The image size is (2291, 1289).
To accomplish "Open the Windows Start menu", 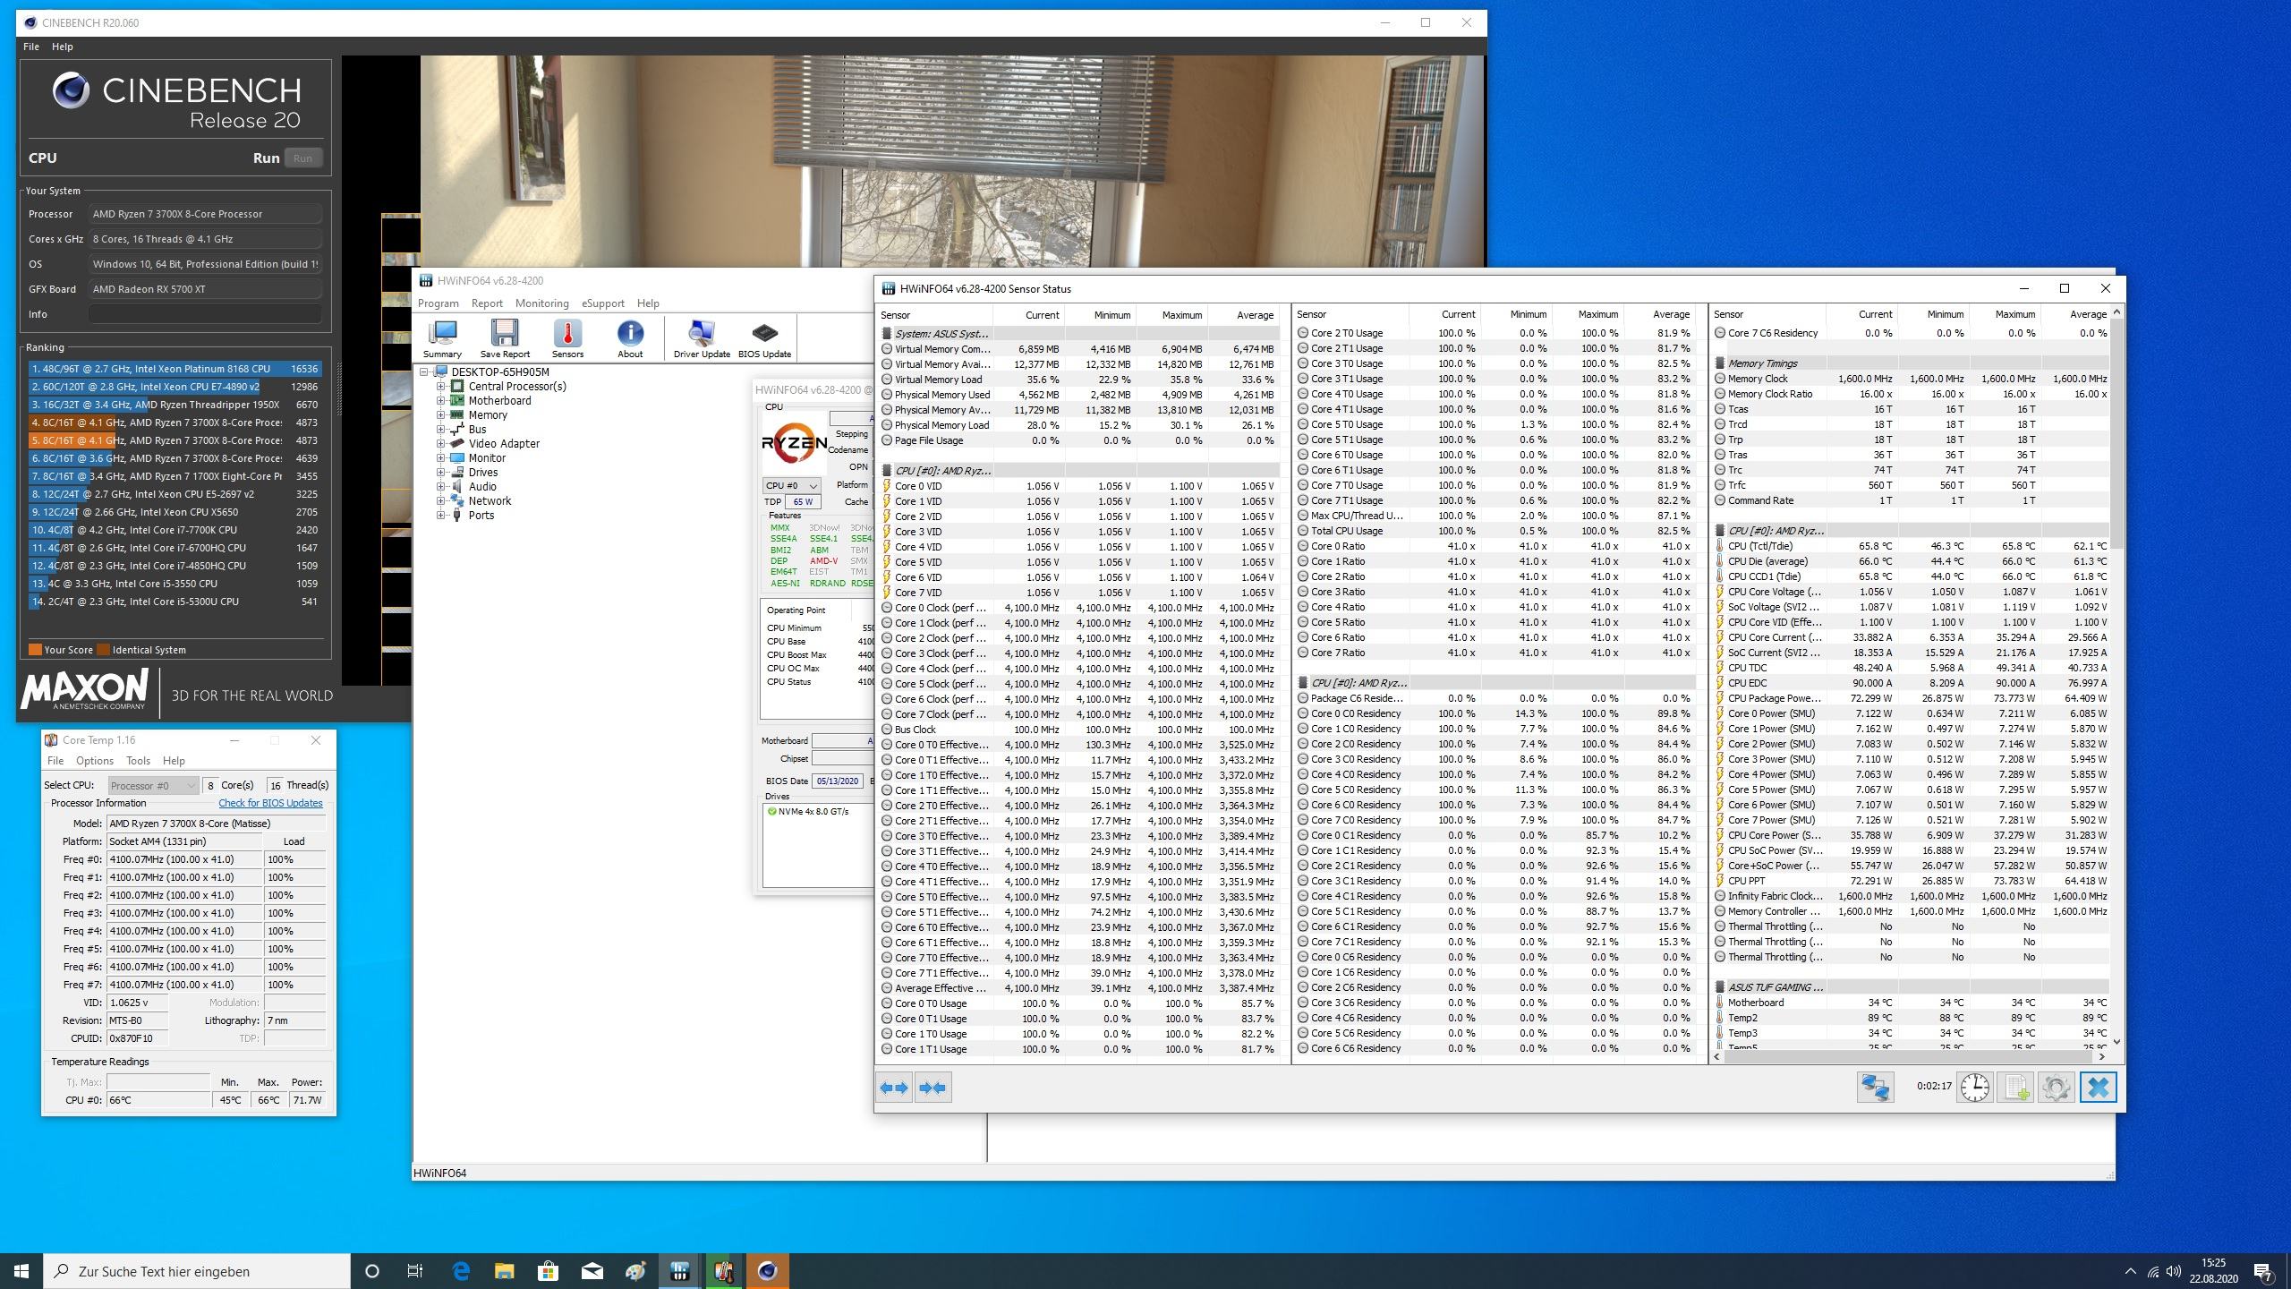I will coord(21,1271).
